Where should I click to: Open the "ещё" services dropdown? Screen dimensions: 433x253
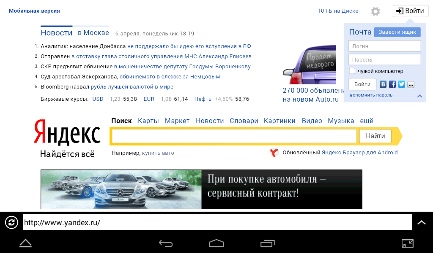[x=367, y=121]
